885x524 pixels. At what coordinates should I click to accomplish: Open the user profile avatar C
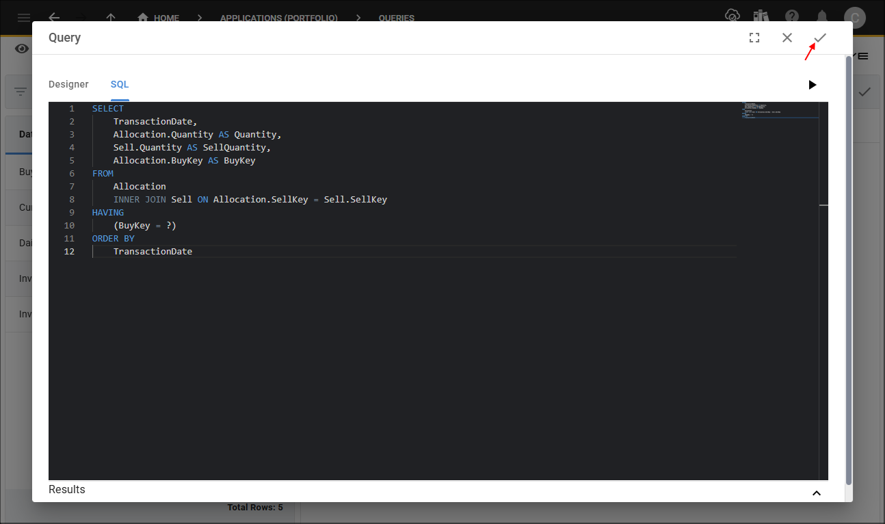(x=854, y=17)
